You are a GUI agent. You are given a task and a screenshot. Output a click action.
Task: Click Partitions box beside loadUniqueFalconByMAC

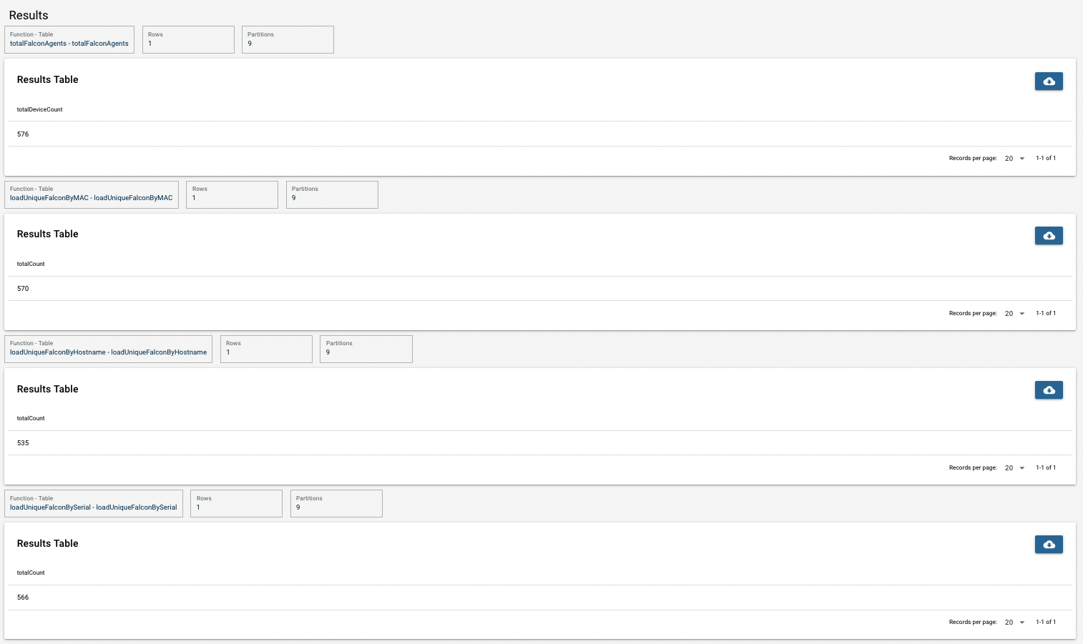332,194
